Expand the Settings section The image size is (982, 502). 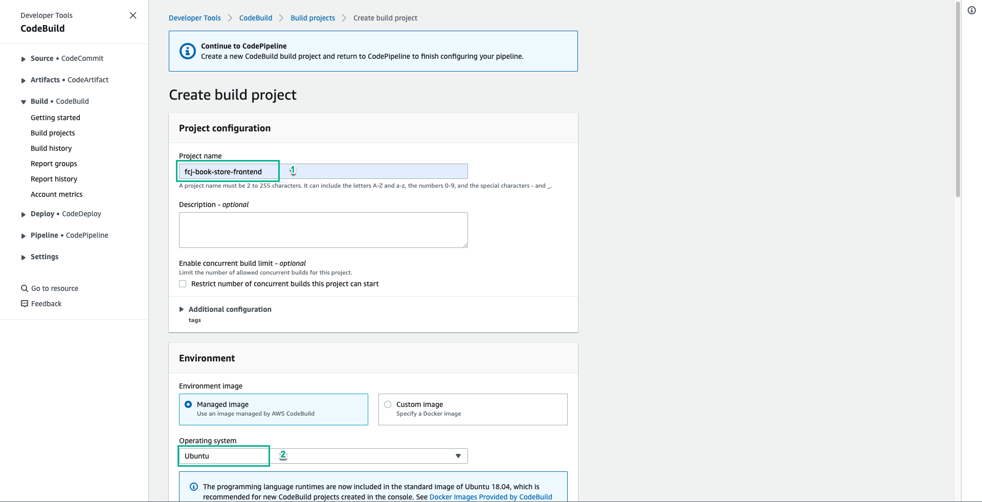[x=24, y=258]
